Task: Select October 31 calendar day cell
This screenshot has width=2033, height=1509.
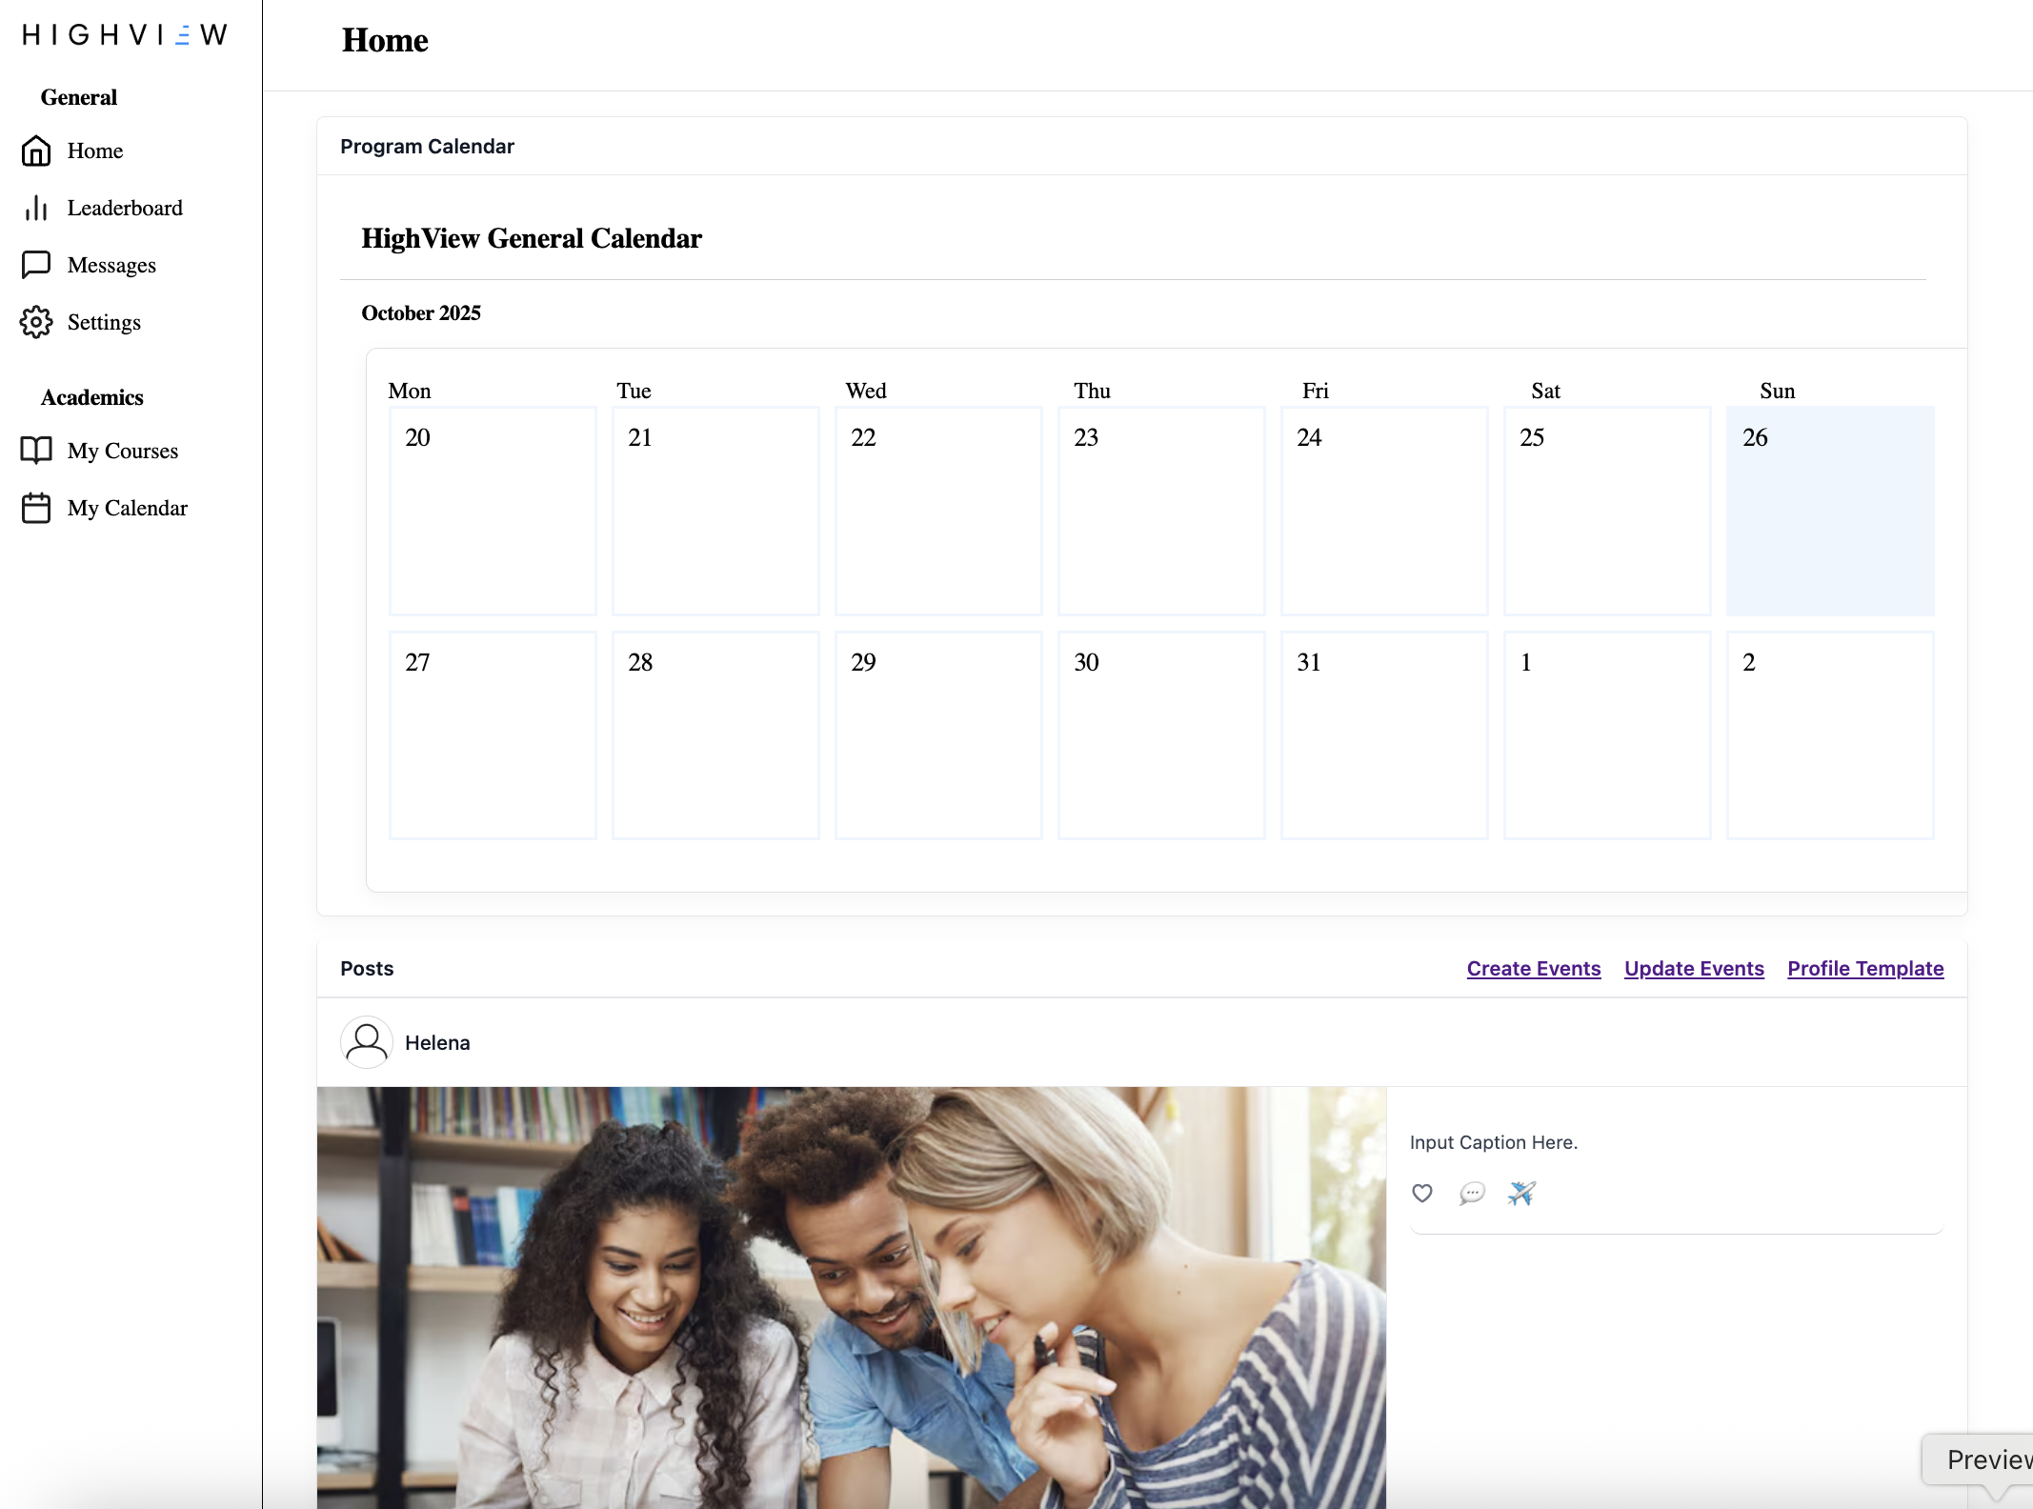Action: (1384, 734)
